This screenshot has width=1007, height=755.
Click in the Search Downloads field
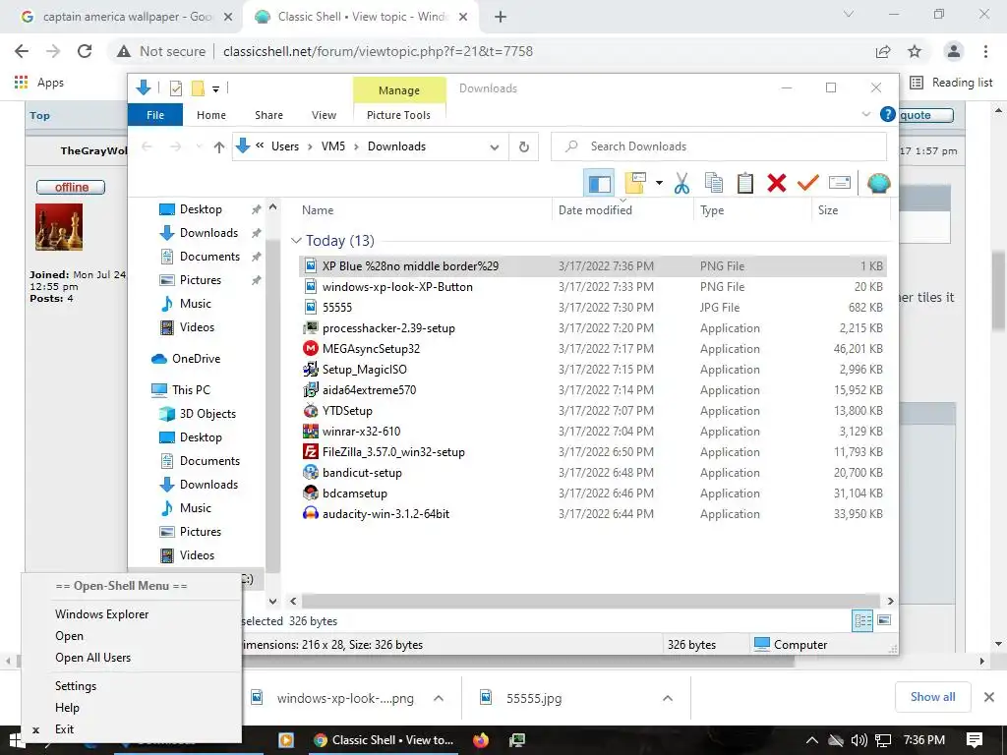coord(719,147)
